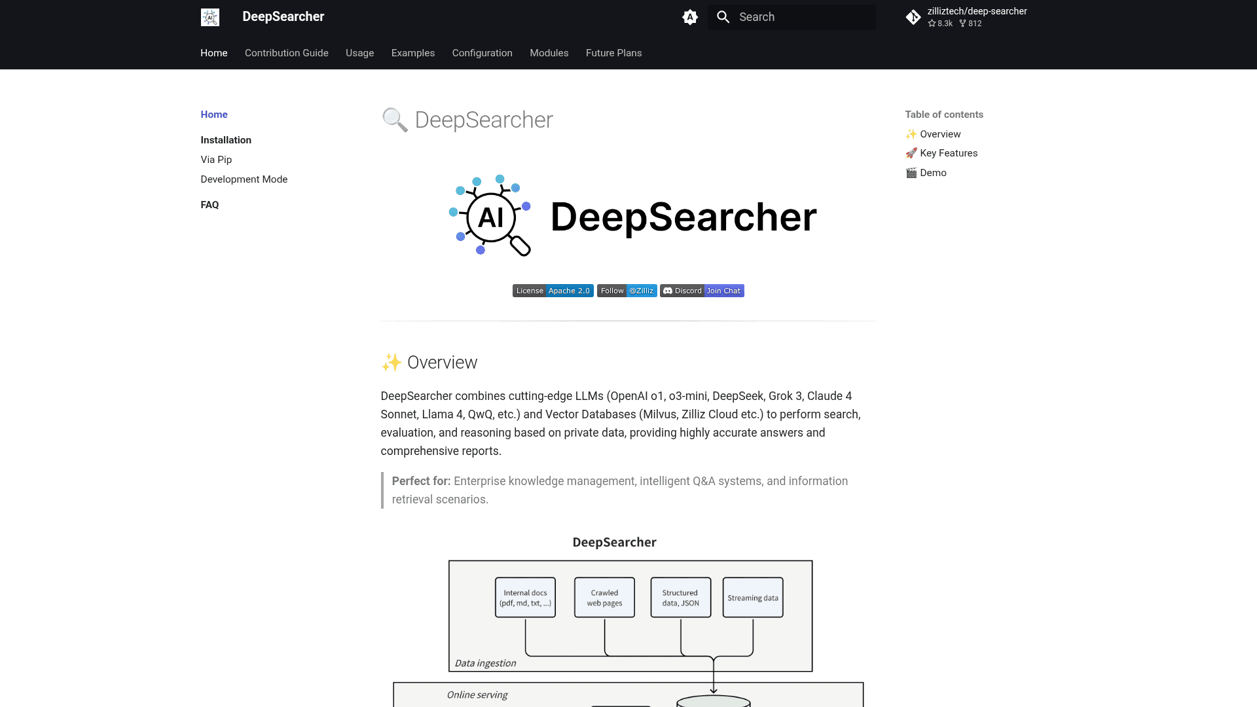Viewport: 1257px width, 707px height.
Task: Open the Examples tab
Action: pyautogui.click(x=413, y=53)
